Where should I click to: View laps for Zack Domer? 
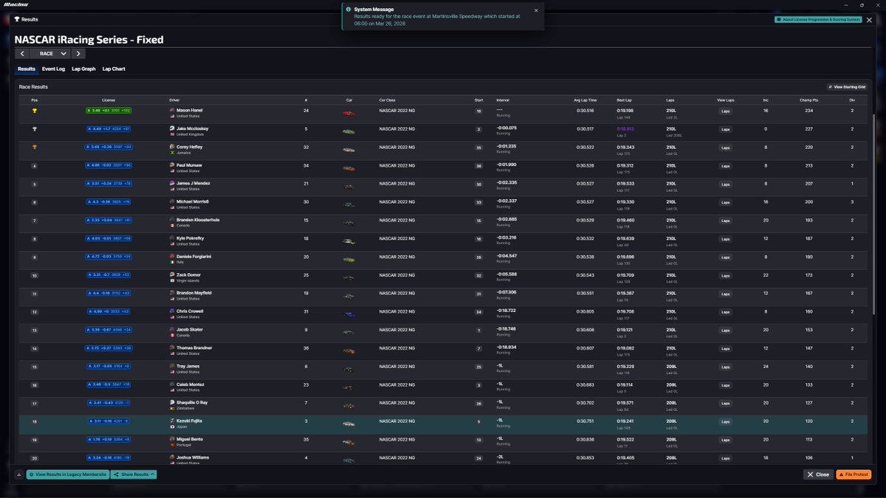[726, 275]
